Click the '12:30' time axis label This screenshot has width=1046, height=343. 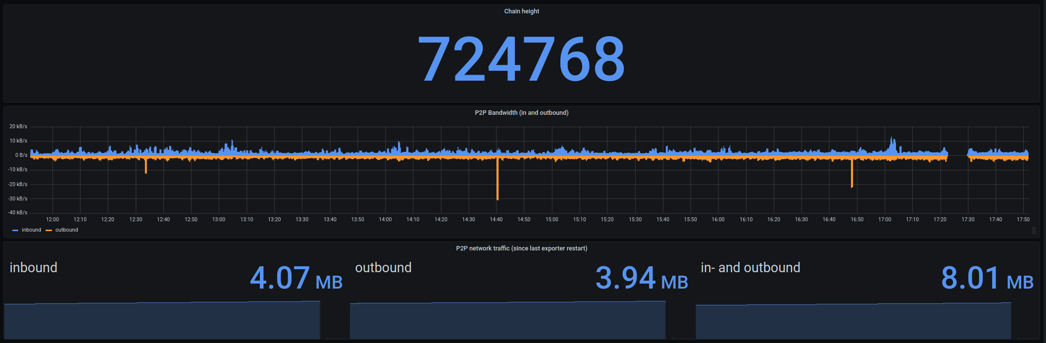[x=136, y=220]
